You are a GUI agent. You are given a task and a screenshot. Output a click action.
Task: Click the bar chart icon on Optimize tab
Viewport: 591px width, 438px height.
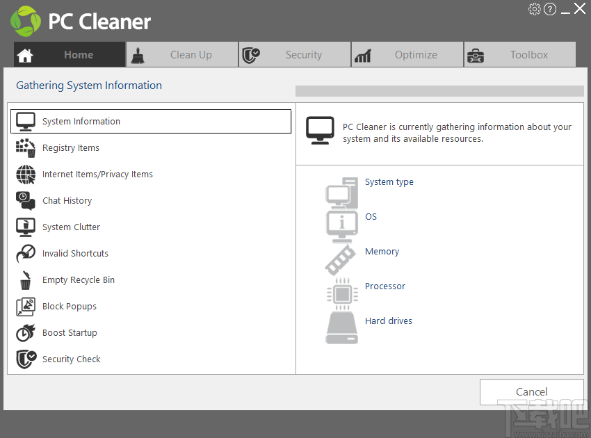(363, 56)
